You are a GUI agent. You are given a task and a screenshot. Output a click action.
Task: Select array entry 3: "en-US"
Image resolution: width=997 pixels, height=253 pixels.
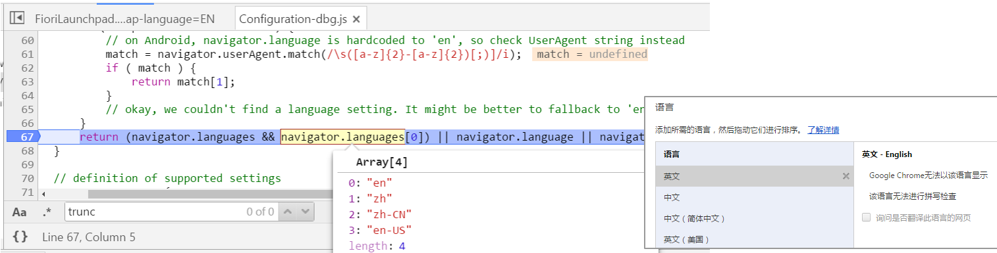(x=380, y=230)
